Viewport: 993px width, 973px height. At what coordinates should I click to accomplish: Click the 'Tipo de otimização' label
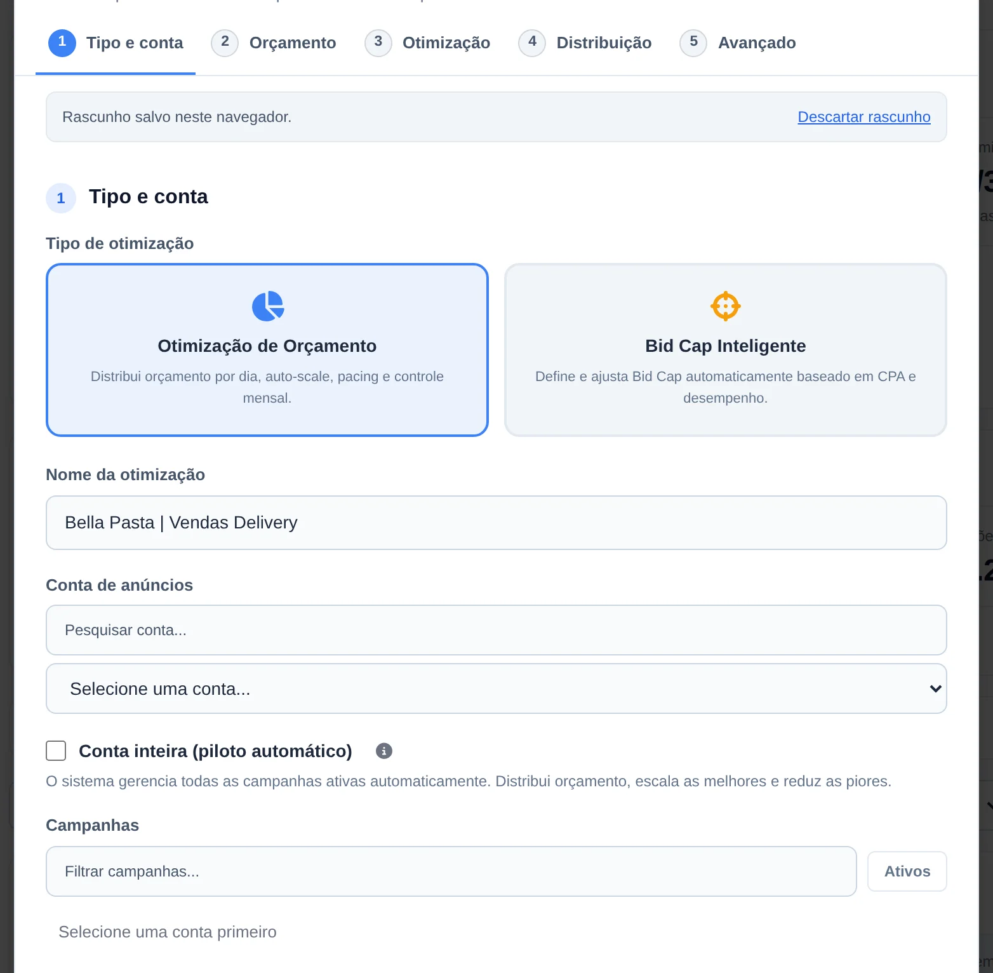[x=120, y=243]
